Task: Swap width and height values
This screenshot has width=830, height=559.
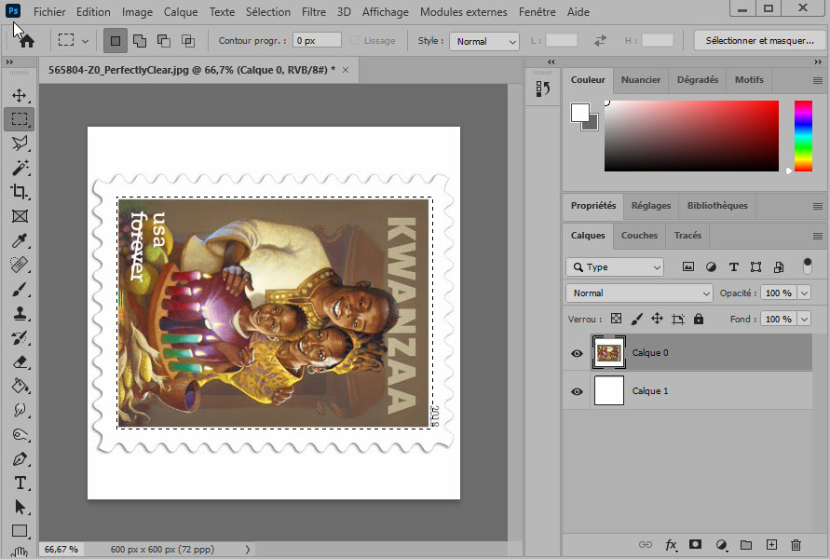Action: click(600, 41)
